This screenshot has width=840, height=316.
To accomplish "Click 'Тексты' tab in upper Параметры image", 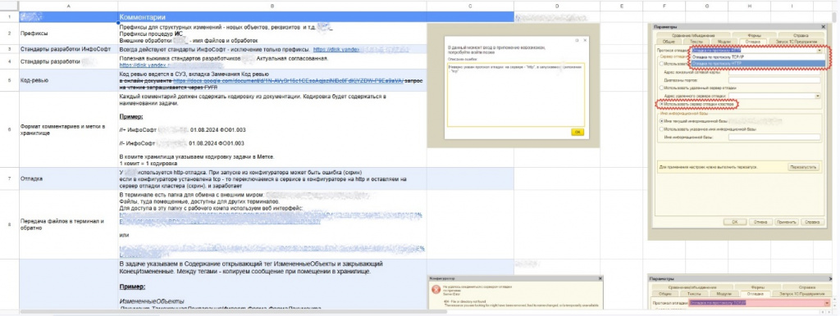I will click(696, 42).
